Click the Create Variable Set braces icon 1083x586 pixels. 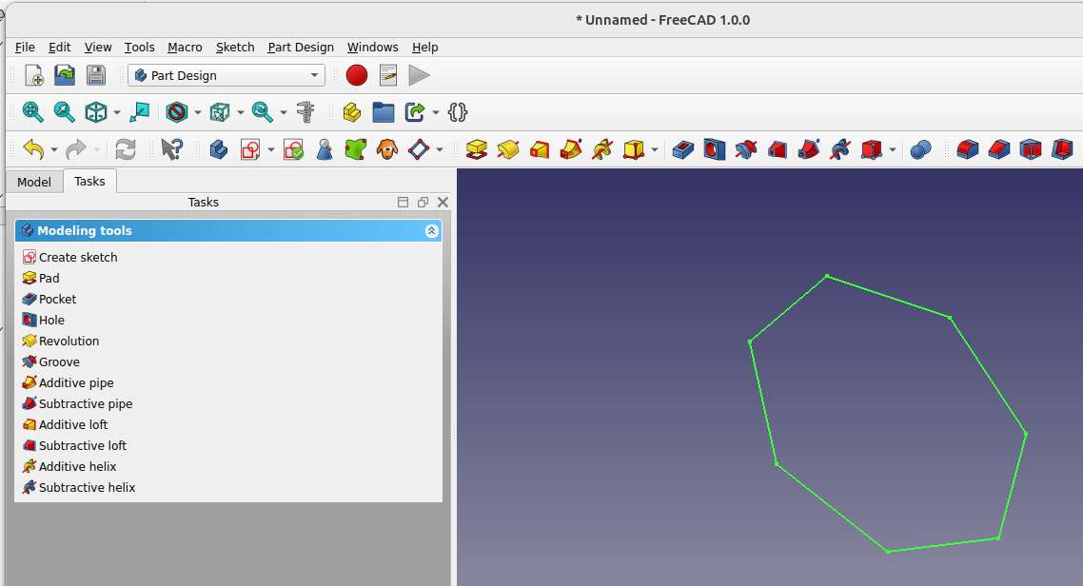(458, 112)
